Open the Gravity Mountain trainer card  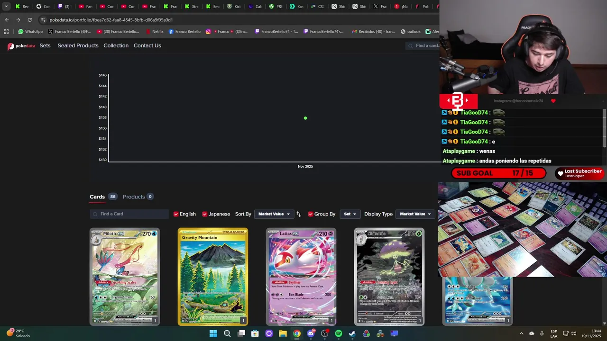(x=213, y=277)
